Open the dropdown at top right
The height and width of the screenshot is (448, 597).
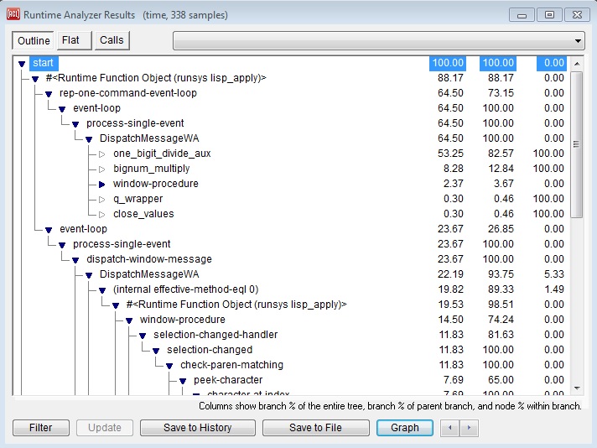tap(578, 40)
